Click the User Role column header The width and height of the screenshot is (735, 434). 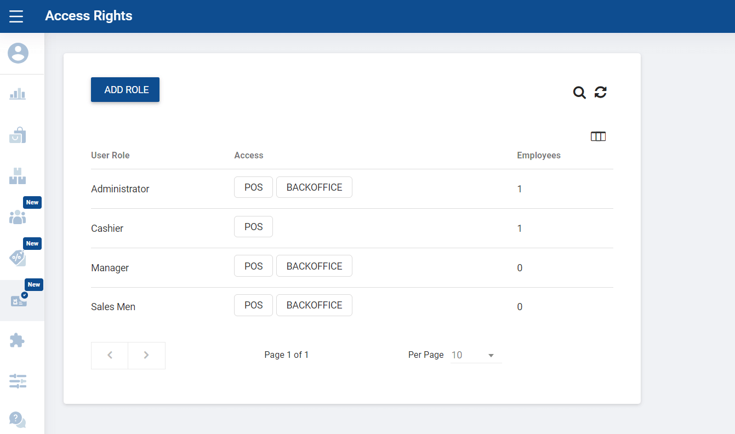point(110,155)
